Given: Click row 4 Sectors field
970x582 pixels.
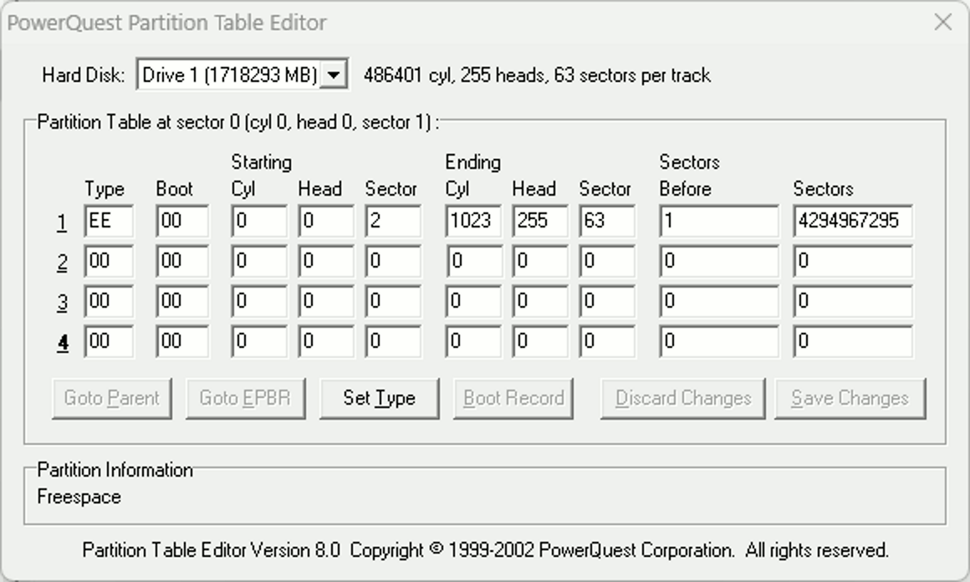Looking at the screenshot, I should tap(853, 341).
